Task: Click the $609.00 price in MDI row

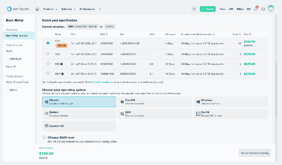Action: [250, 64]
